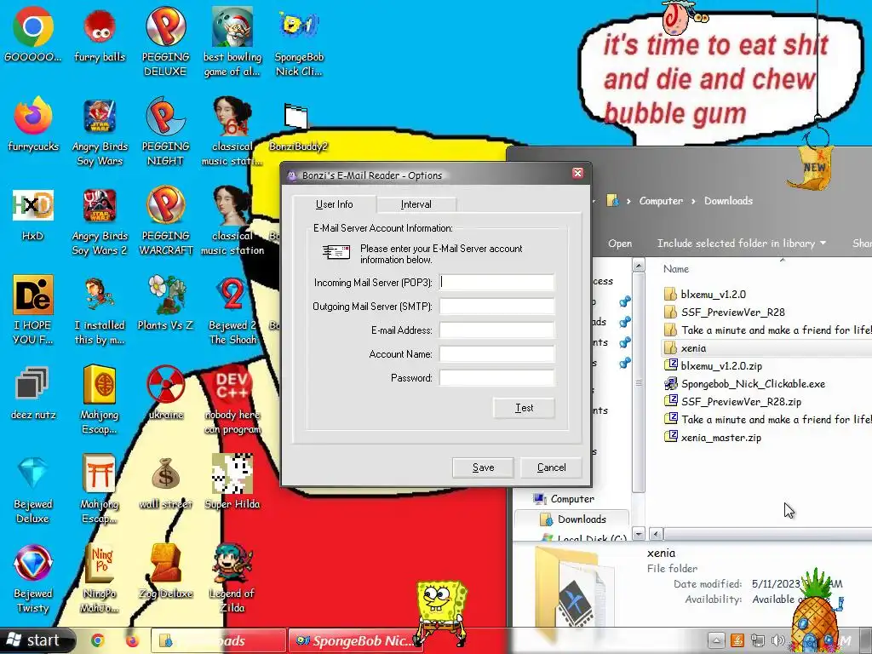Click the Outgoing Mail Server (SMTP) field

pos(496,307)
